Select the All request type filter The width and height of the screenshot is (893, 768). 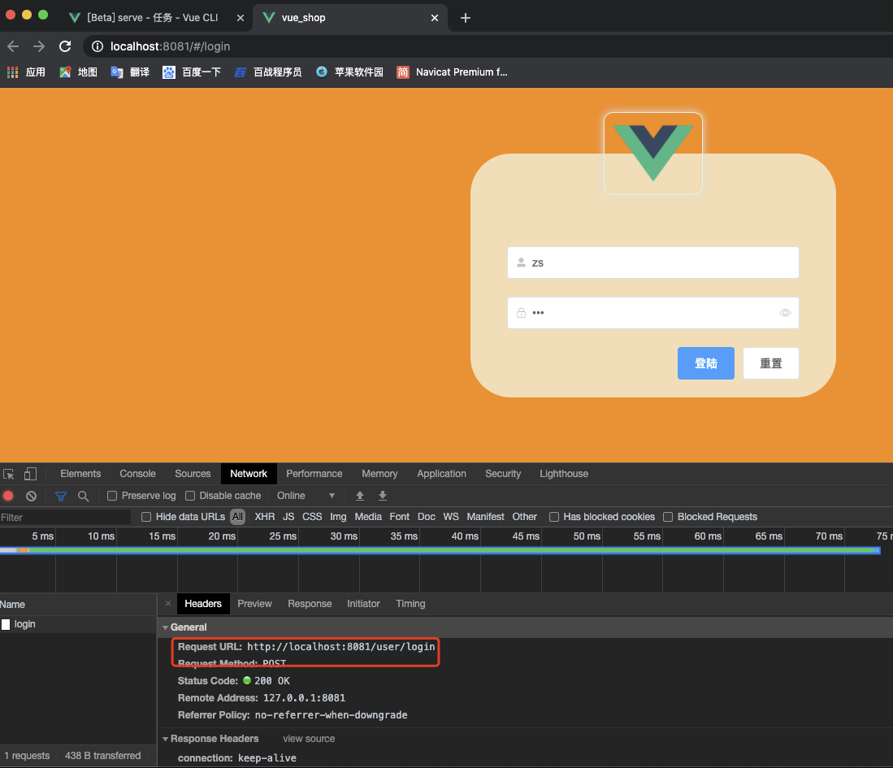pos(237,517)
